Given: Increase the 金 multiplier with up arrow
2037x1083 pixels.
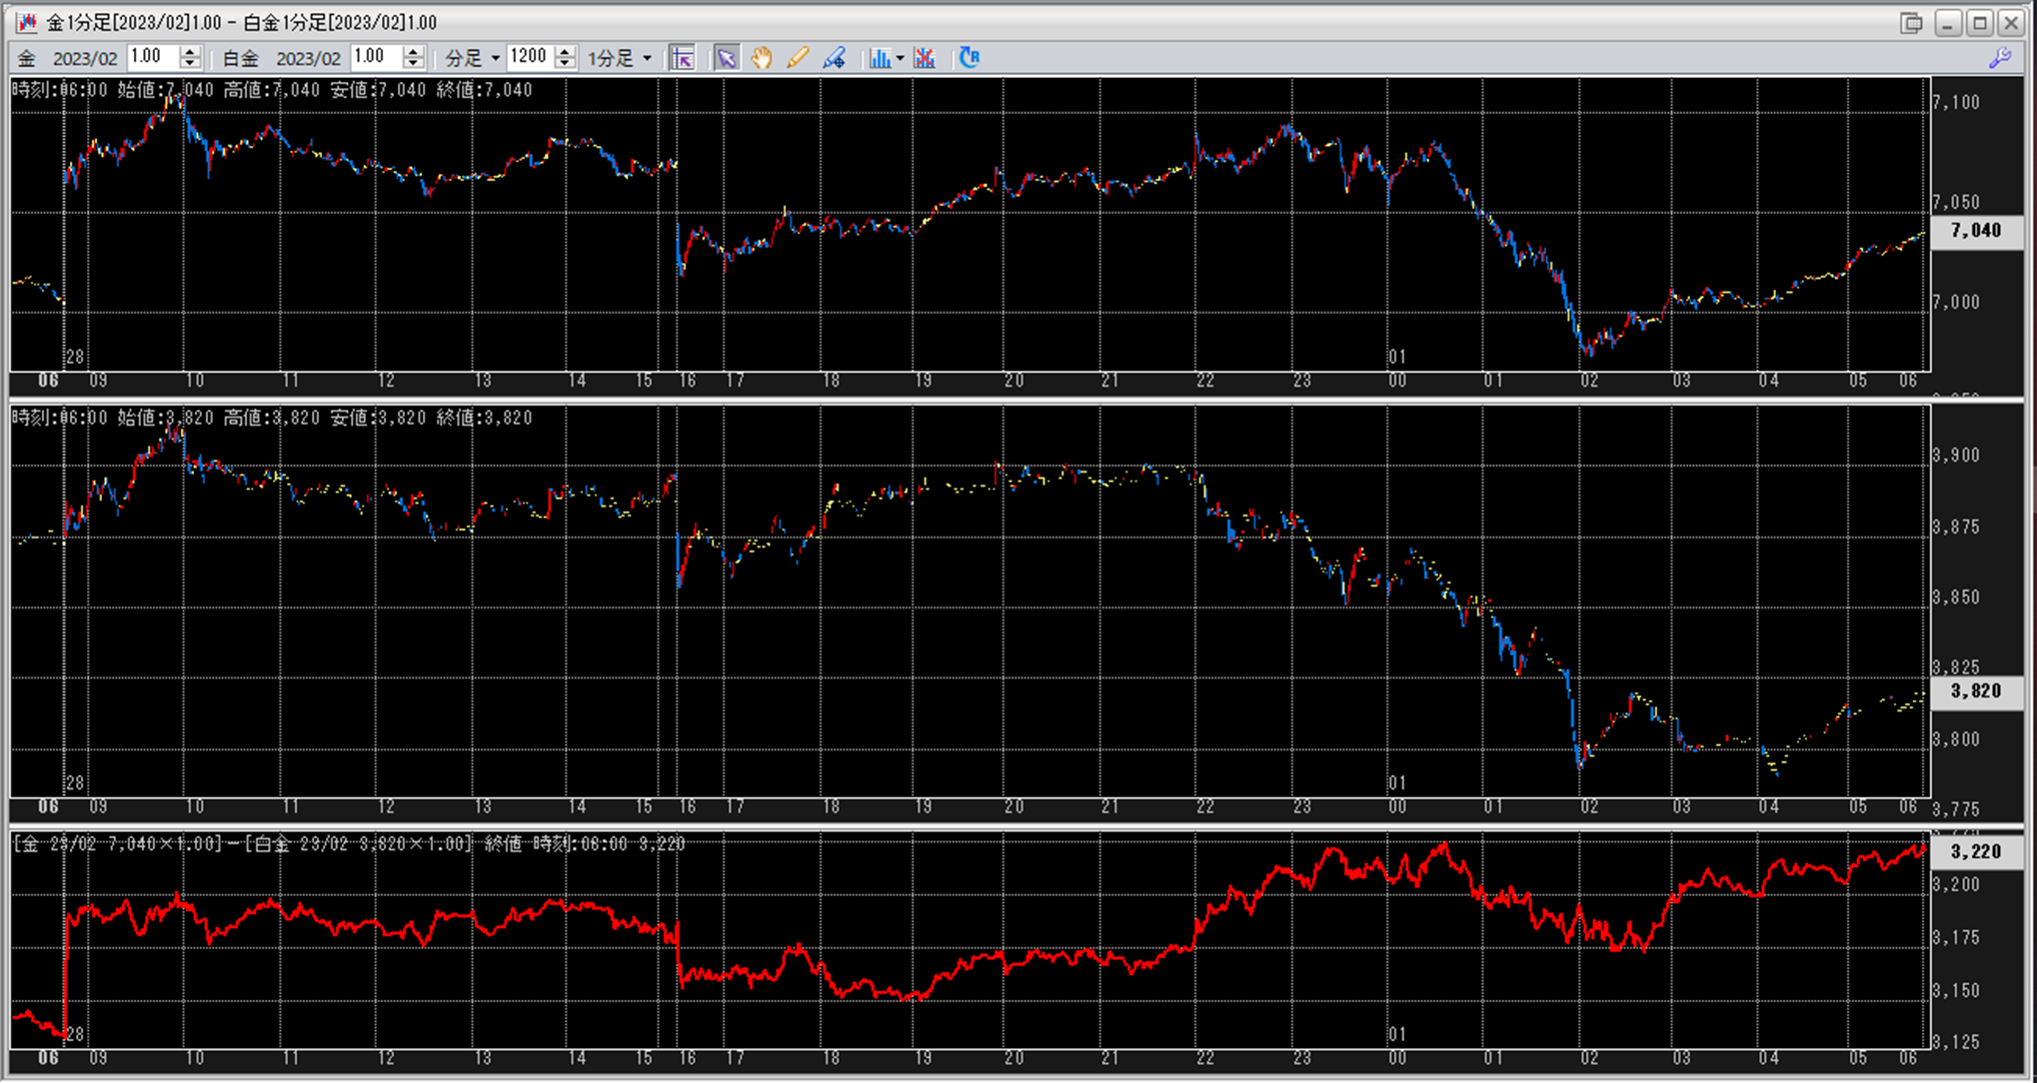Looking at the screenshot, I should point(191,52).
